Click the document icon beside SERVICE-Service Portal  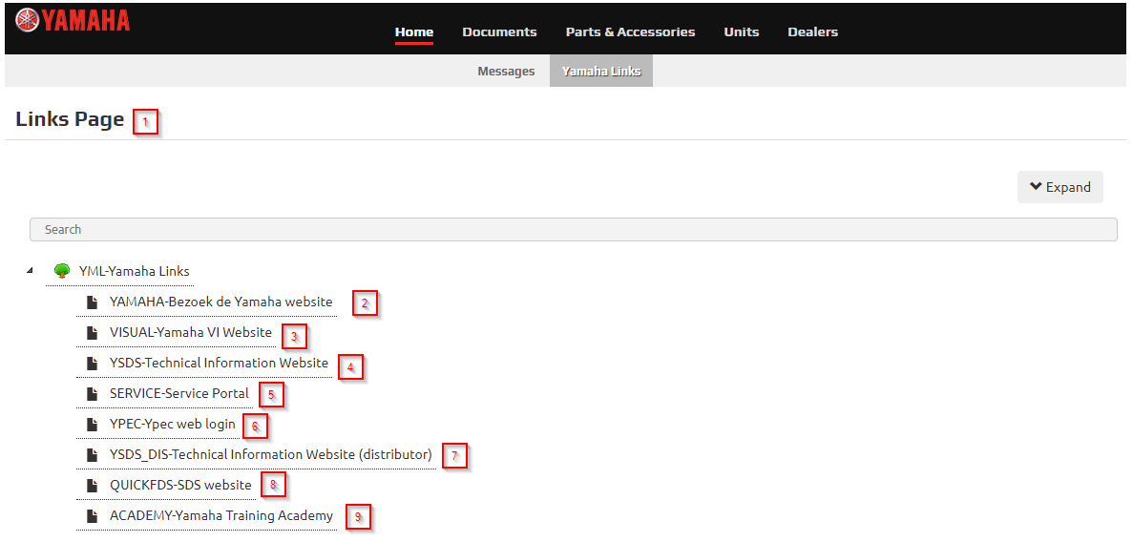[92, 394]
